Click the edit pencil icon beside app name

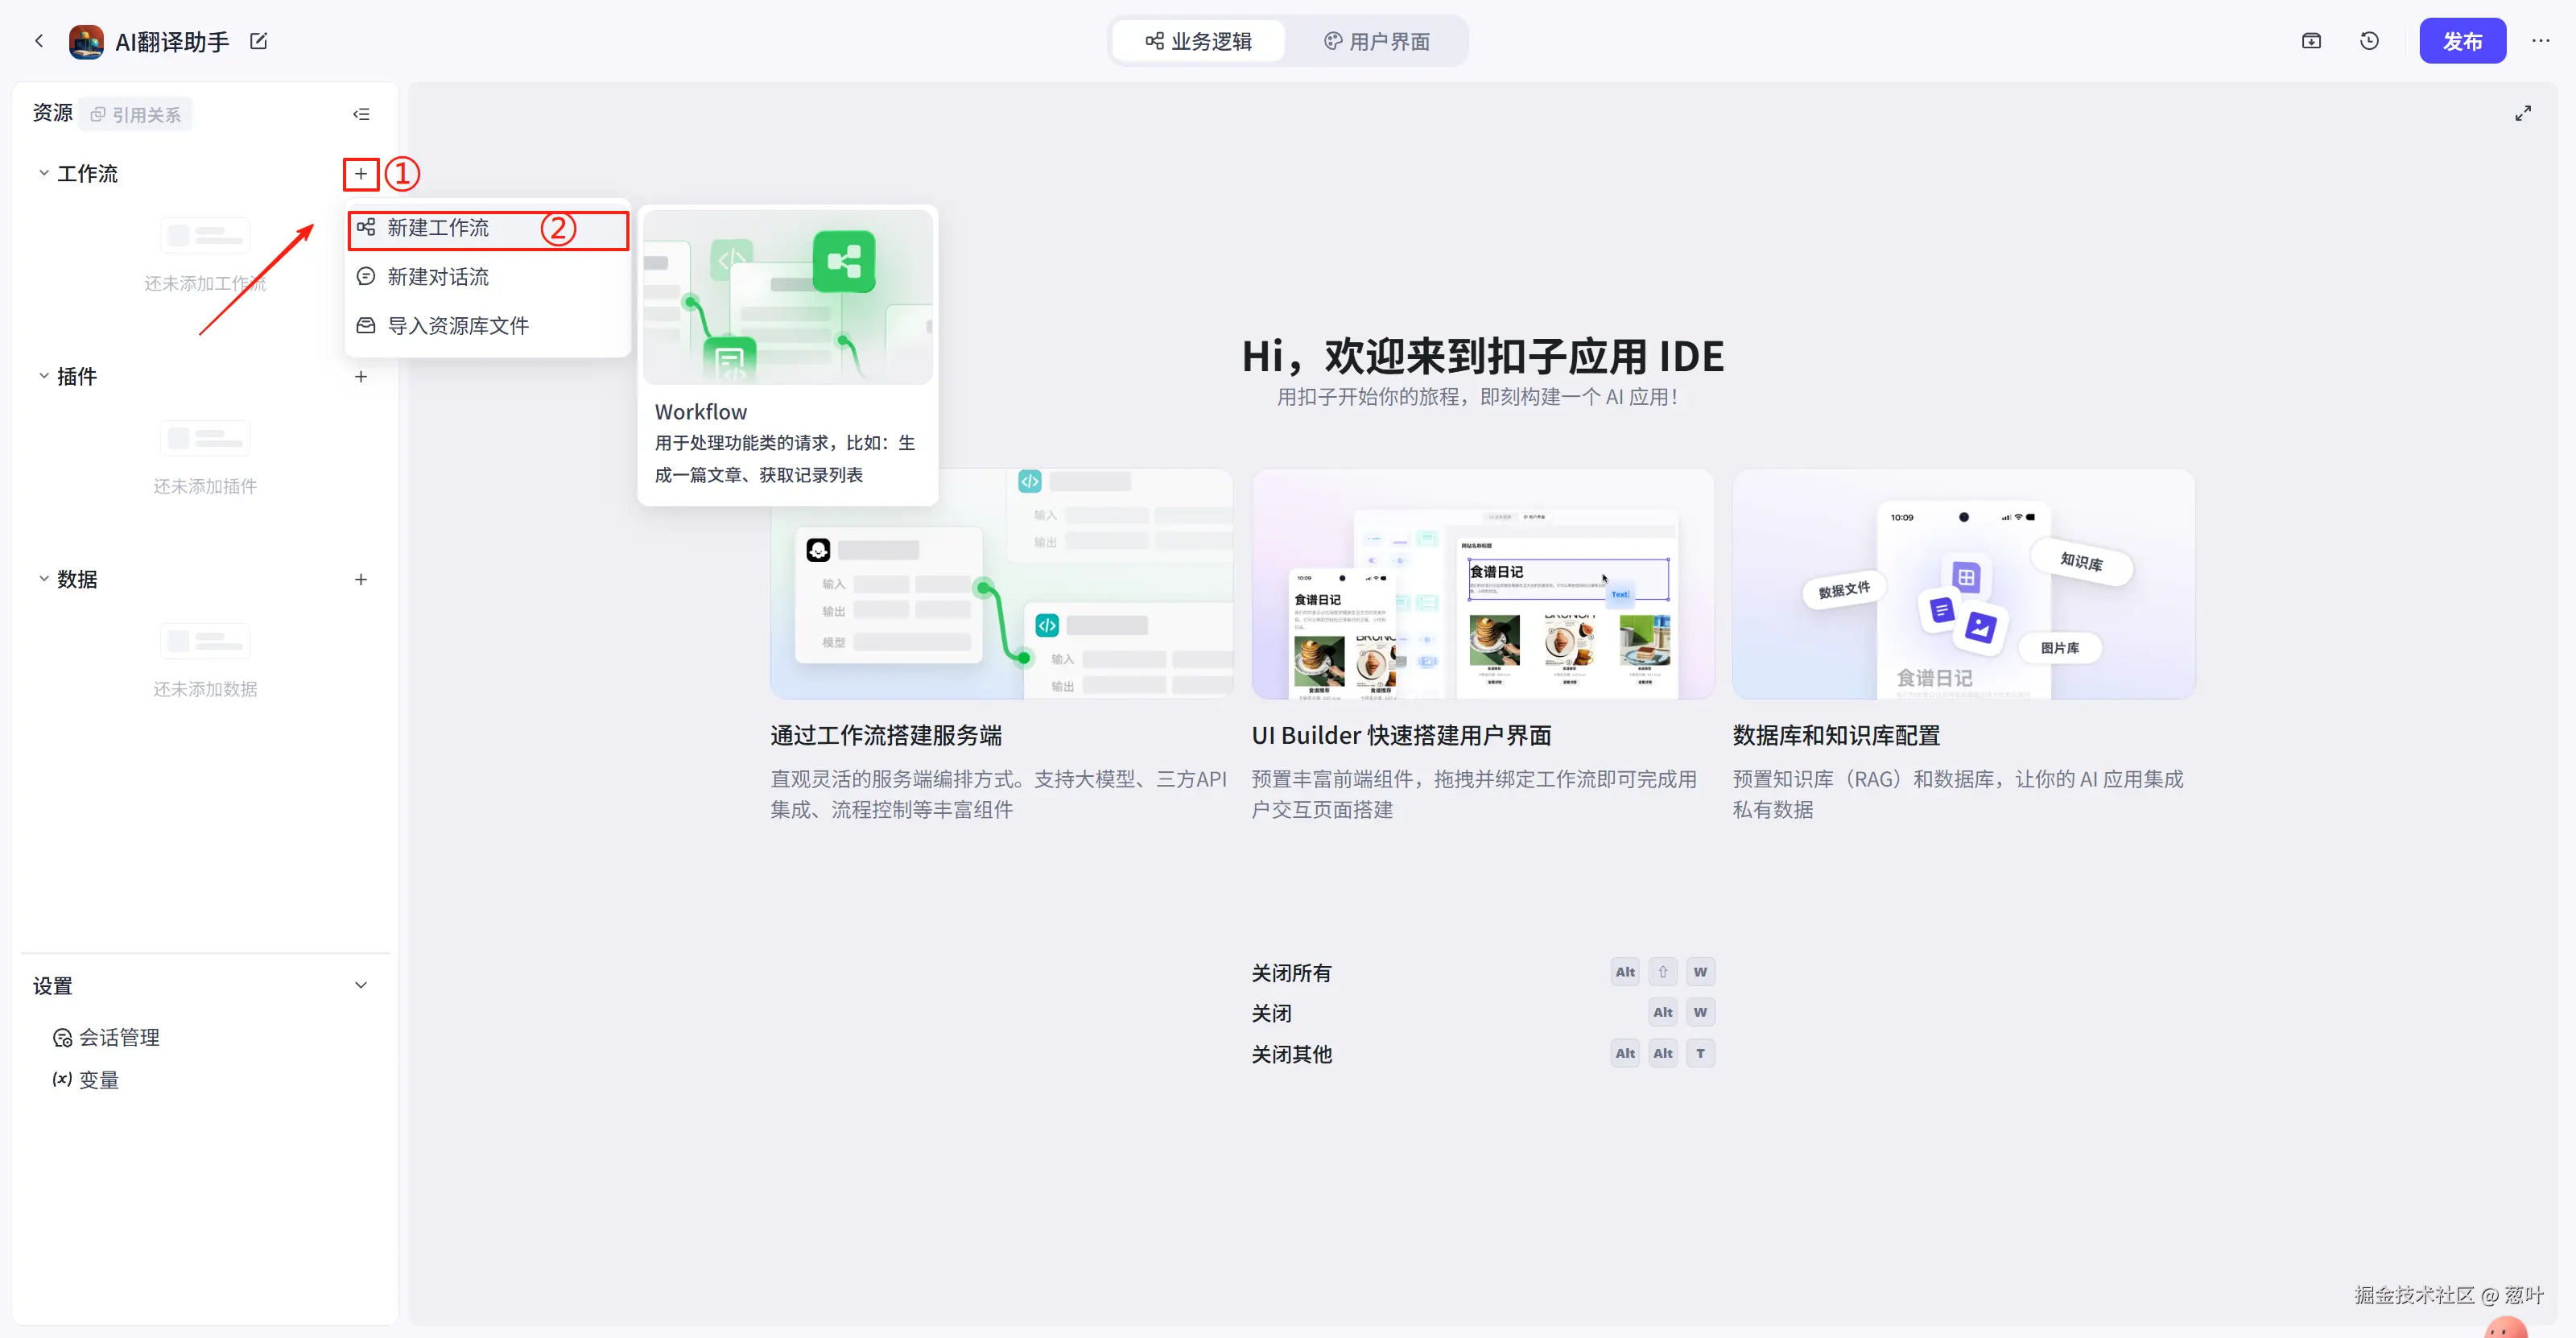(258, 41)
